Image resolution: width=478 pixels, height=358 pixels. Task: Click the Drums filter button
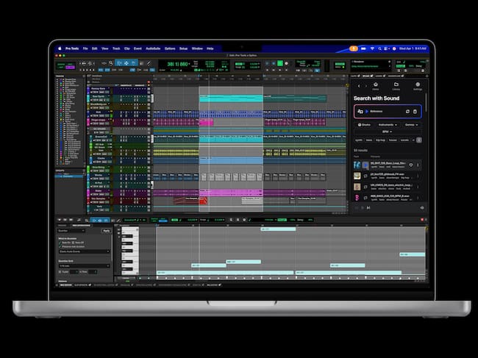pyautogui.click(x=364, y=125)
